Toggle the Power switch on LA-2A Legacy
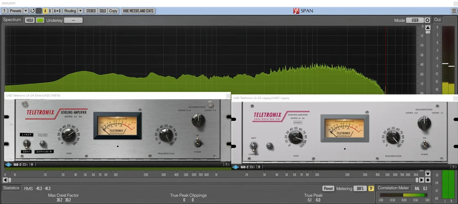 (x=425, y=145)
